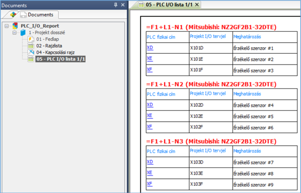Close the 05 - PLC I/O lista 1/1 tab

click(x=197, y=5)
